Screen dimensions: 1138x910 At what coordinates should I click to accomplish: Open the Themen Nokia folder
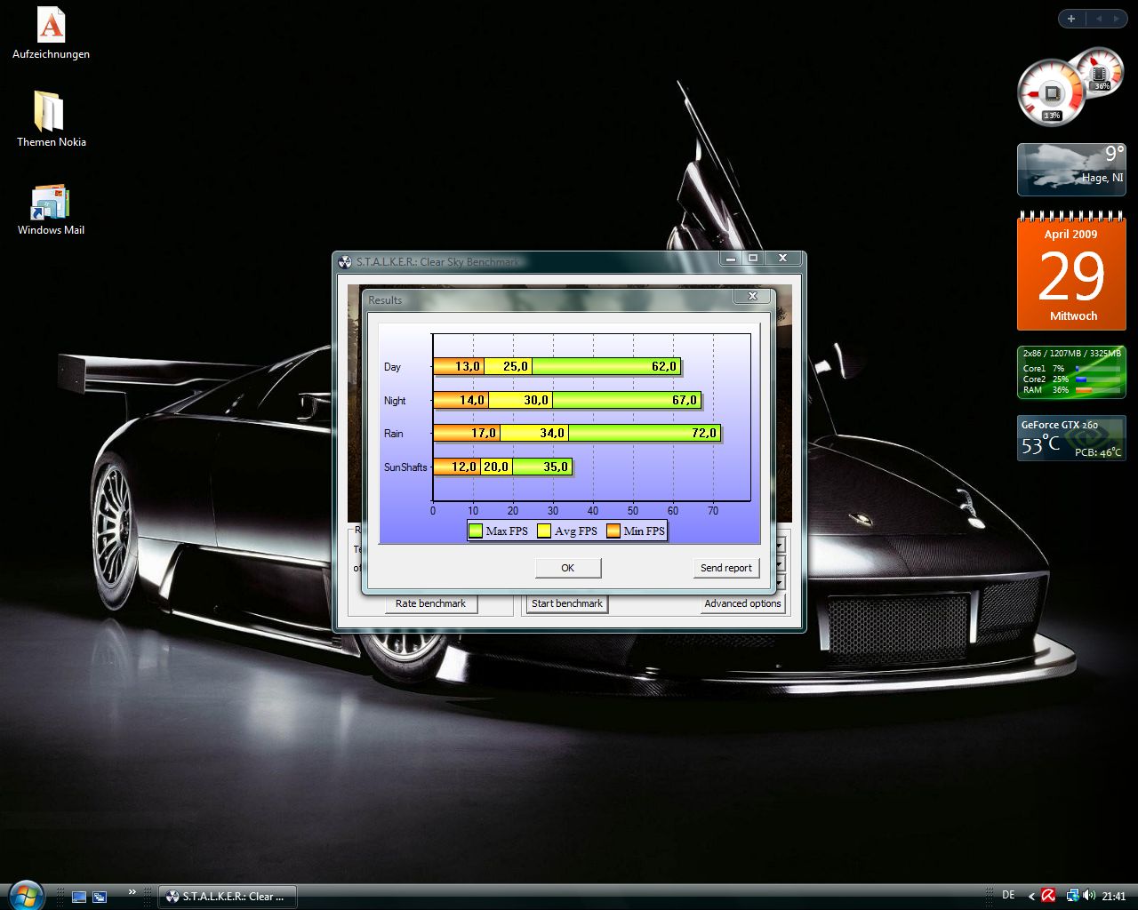51,118
